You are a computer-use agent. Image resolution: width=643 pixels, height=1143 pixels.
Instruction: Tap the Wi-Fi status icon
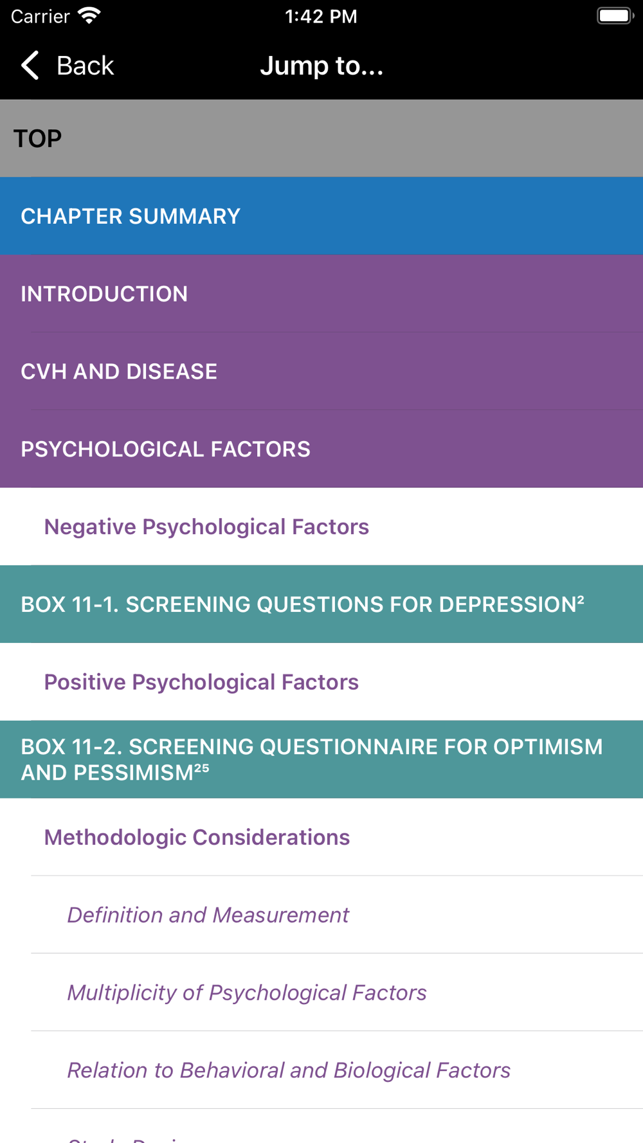pyautogui.click(x=89, y=15)
